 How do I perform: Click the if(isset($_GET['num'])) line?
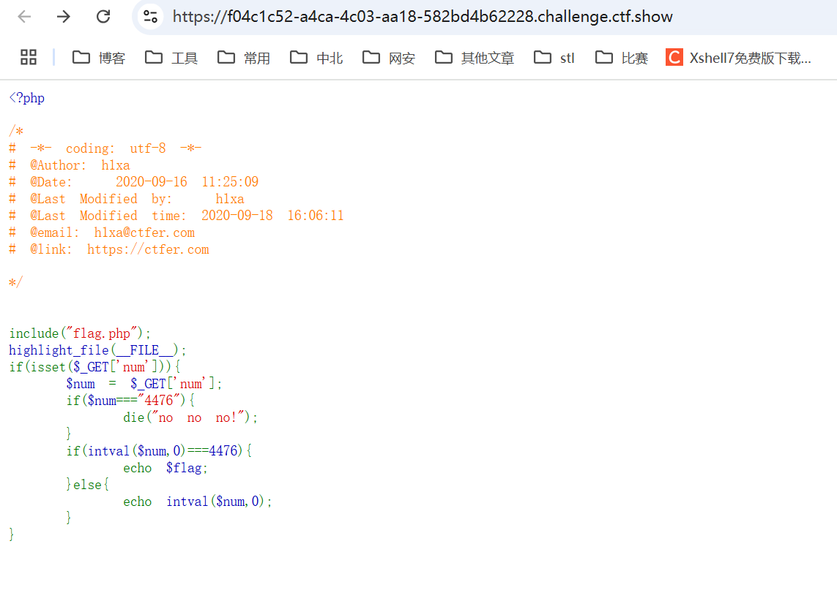pyautogui.click(x=94, y=367)
